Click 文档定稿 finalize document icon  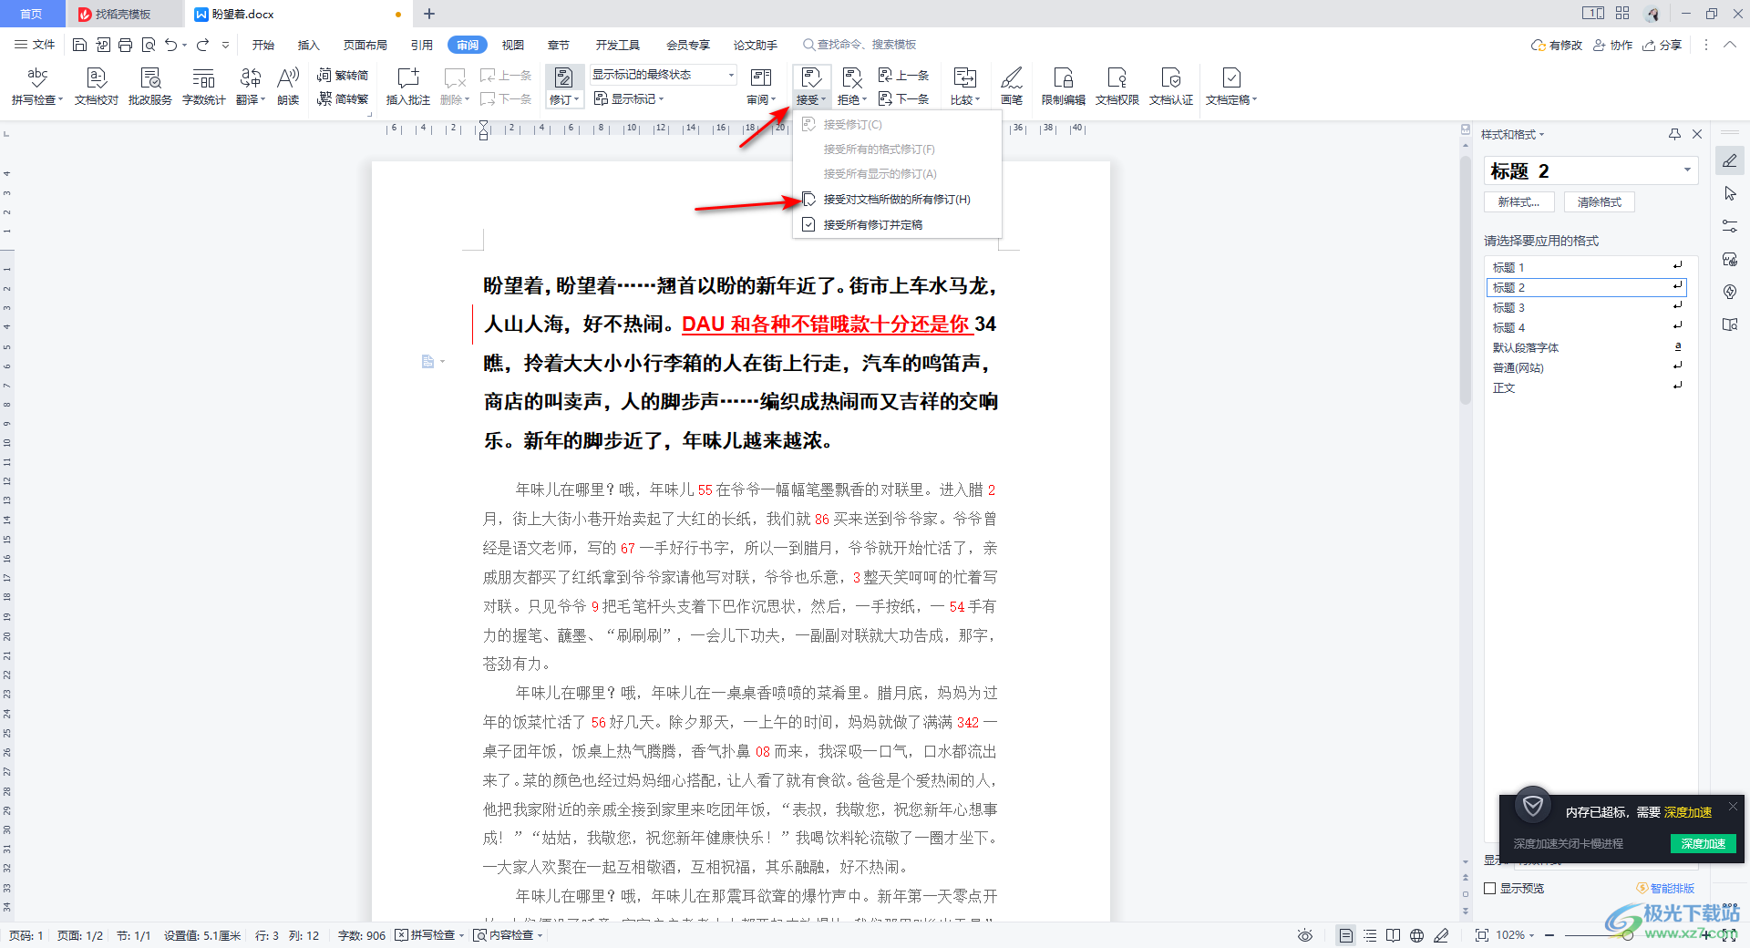pyautogui.click(x=1231, y=78)
